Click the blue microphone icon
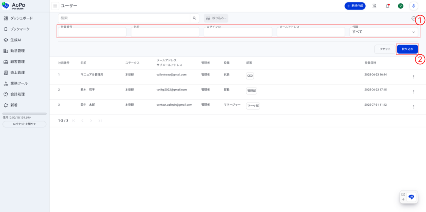The height and width of the screenshot is (212, 426). 414,6
